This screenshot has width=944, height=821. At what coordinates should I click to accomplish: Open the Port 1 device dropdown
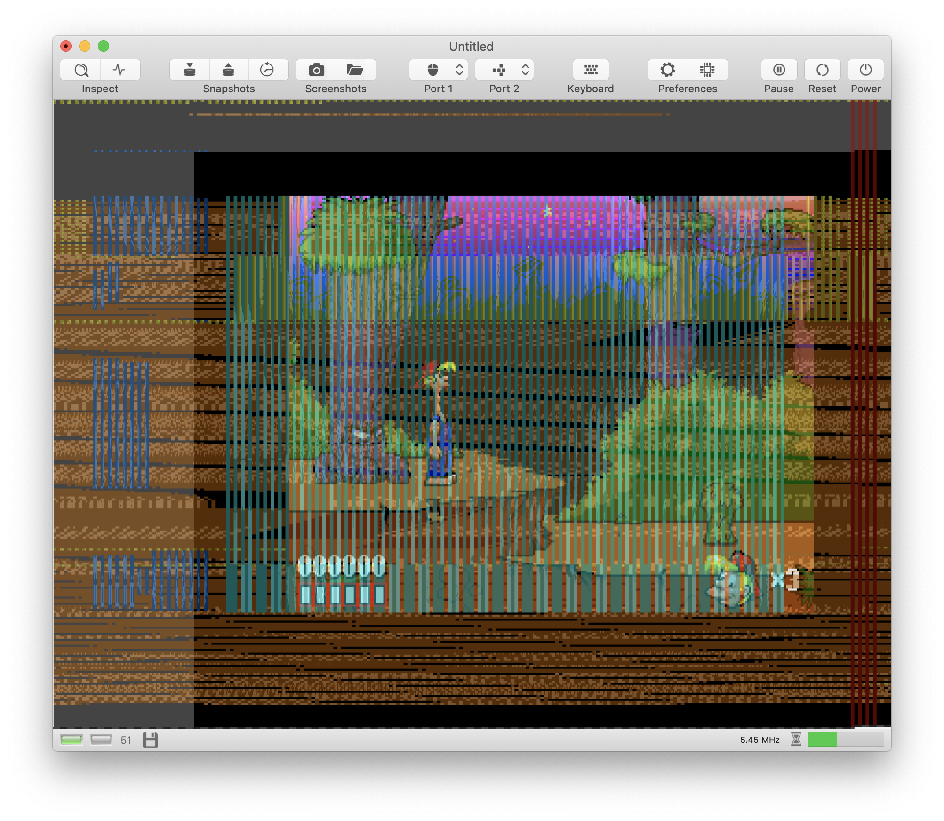click(439, 70)
